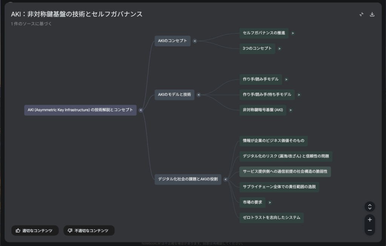The height and width of the screenshot is (246, 386).
Task: Expand the セルフガバナンスの推進 node arrow
Action: 293,33
